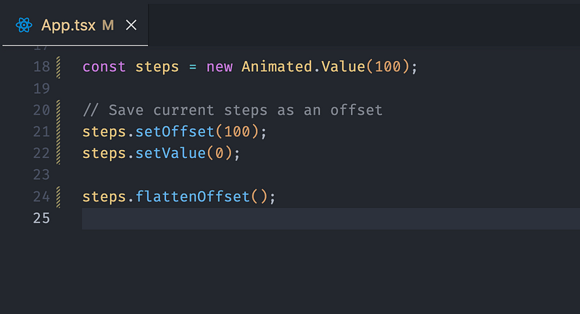Click line number 21 in gutter

tap(41, 132)
